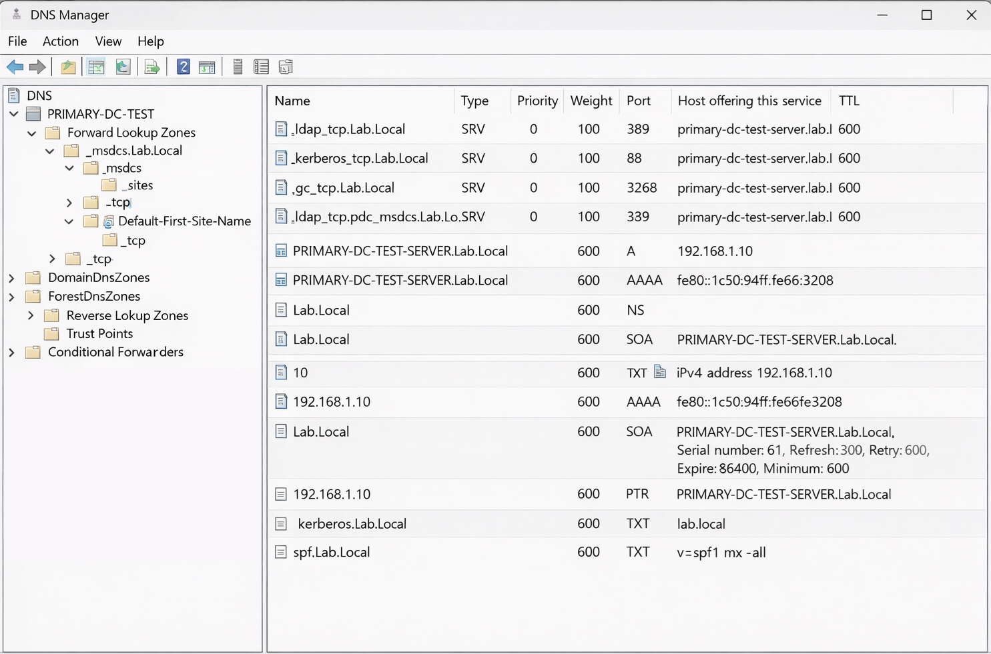Expand the Reverse Lokup Zones folder
Viewport: 991px width, 654px height.
point(31,315)
